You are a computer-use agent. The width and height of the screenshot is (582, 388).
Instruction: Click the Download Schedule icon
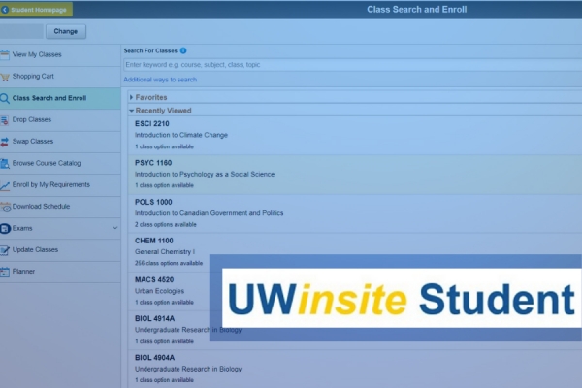(x=6, y=207)
